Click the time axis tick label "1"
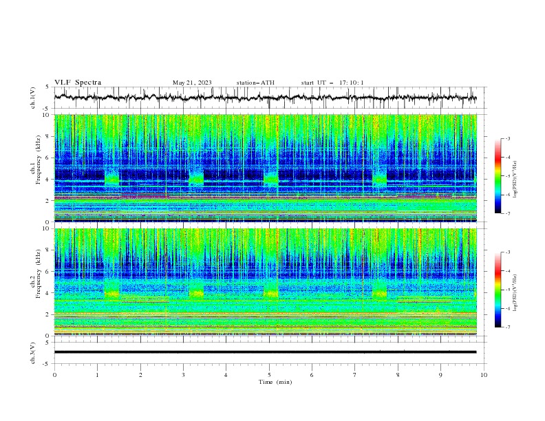 pos(97,375)
